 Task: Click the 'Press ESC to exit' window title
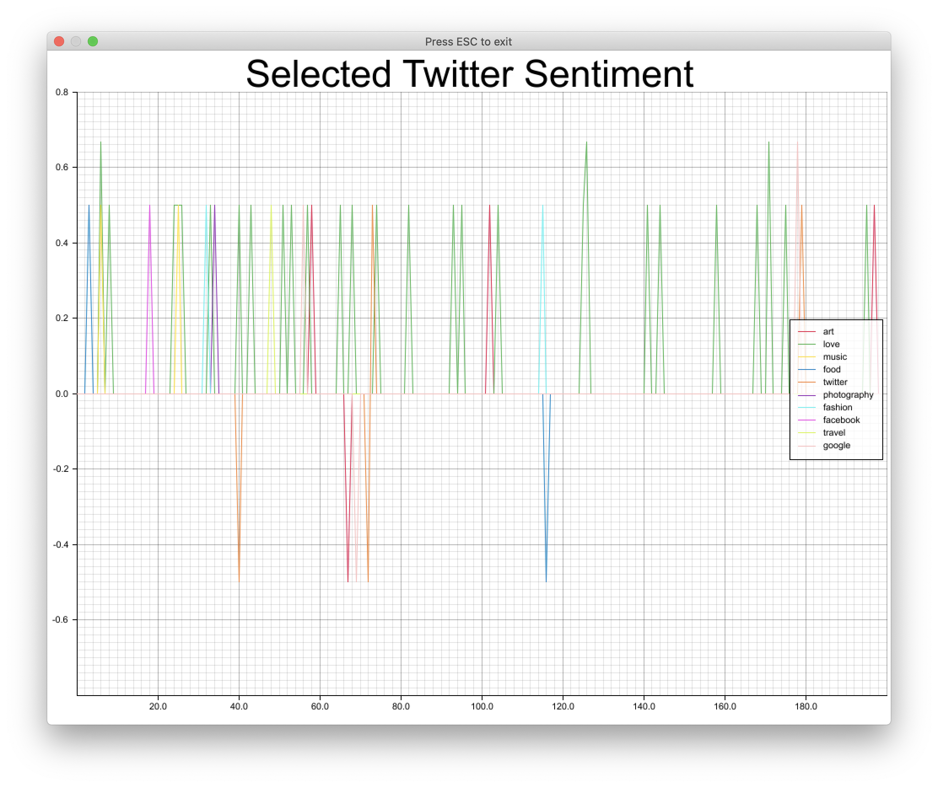469,42
